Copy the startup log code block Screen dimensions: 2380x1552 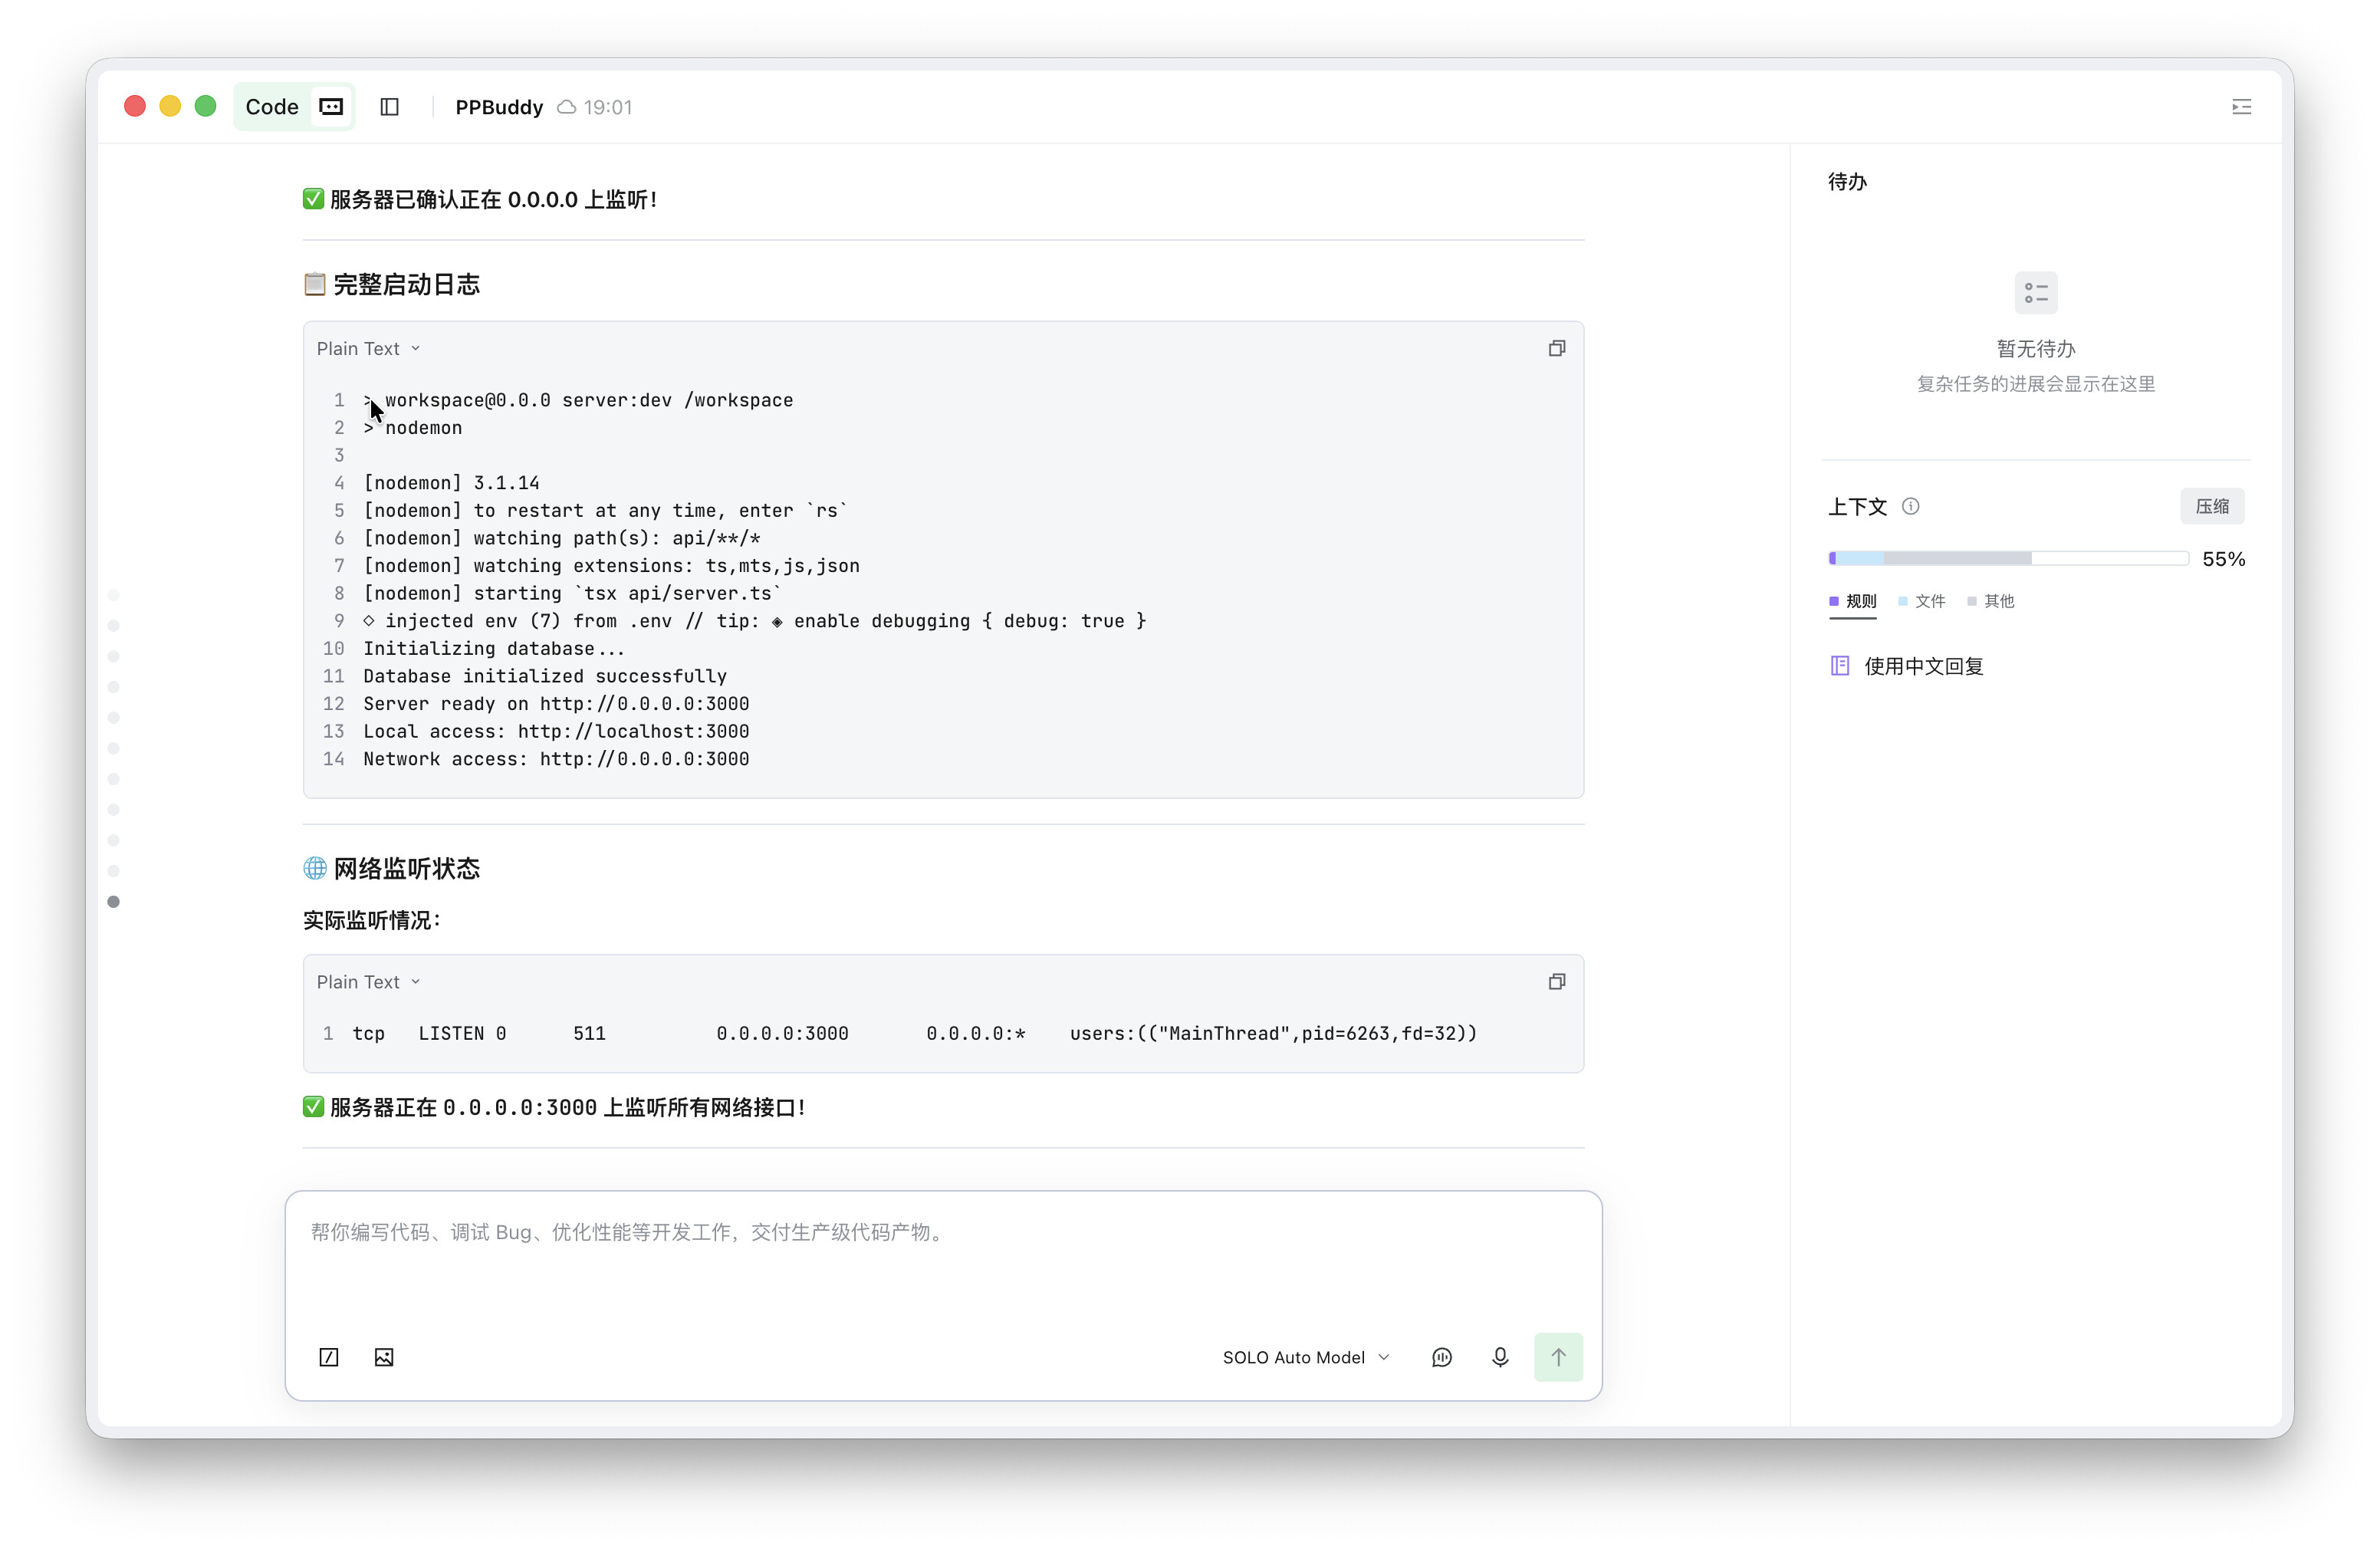[1556, 348]
